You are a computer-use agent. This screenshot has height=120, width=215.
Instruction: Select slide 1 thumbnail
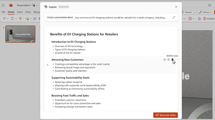[20, 34]
